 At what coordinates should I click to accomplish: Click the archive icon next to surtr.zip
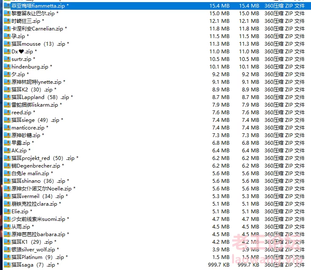pyautogui.click(x=7, y=59)
